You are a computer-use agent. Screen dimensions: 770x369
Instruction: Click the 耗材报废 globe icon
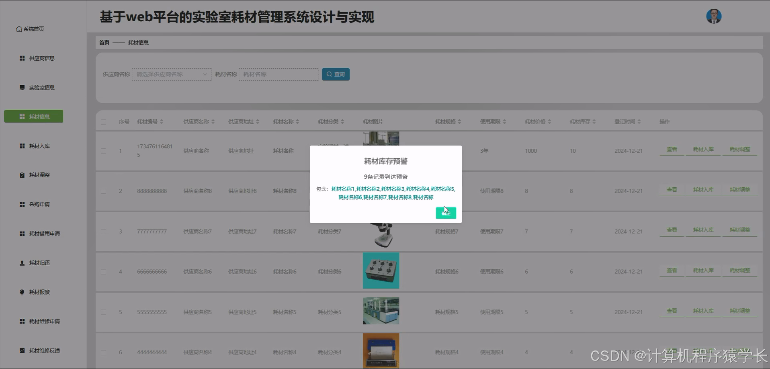click(22, 292)
